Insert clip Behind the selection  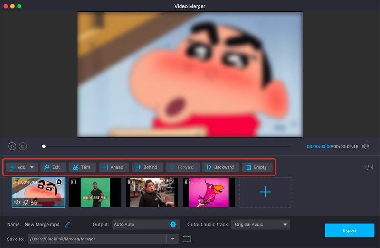click(x=147, y=167)
